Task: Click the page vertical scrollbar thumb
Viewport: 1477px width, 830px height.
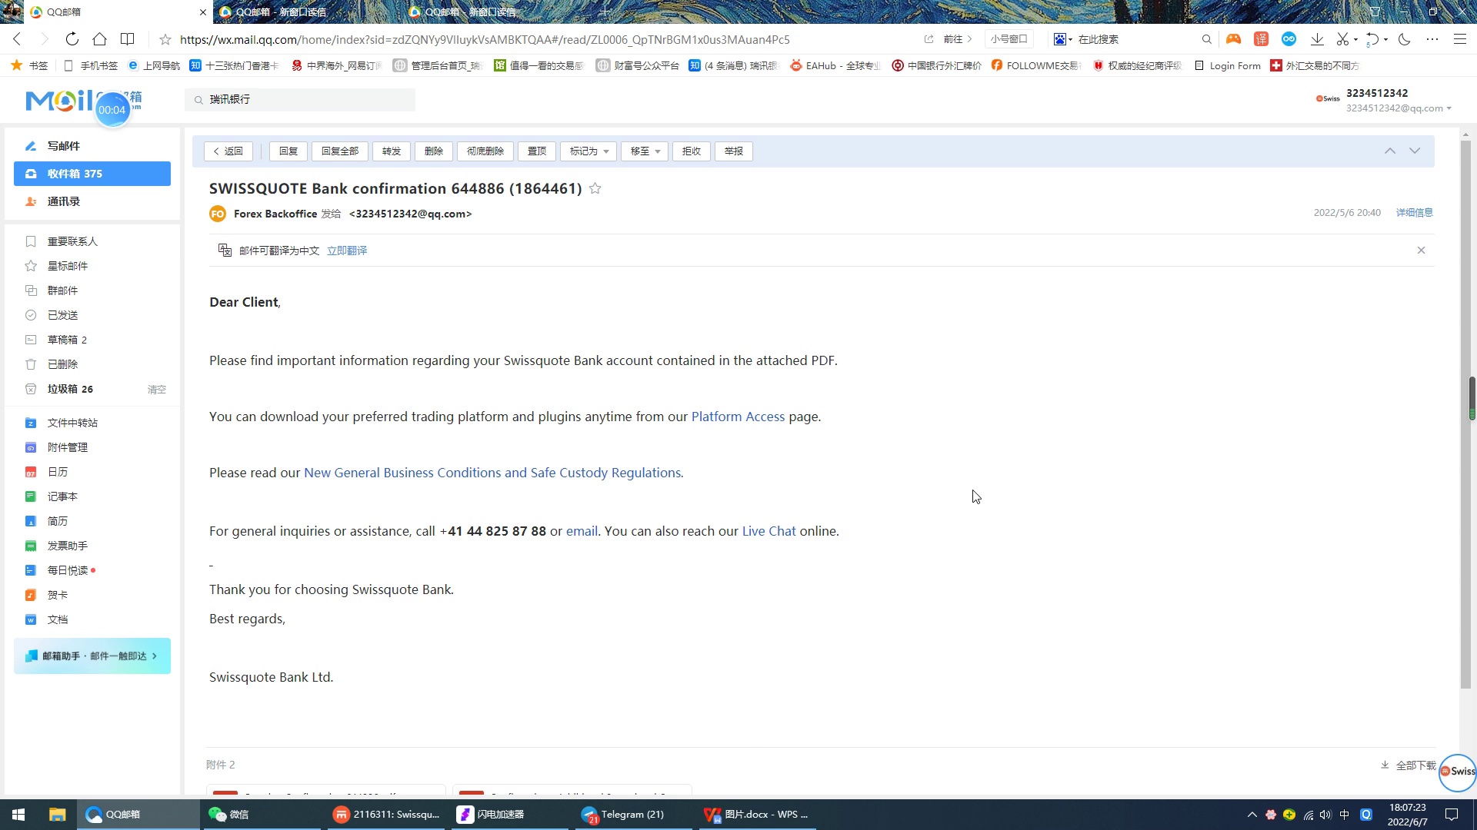Action: point(1471,397)
